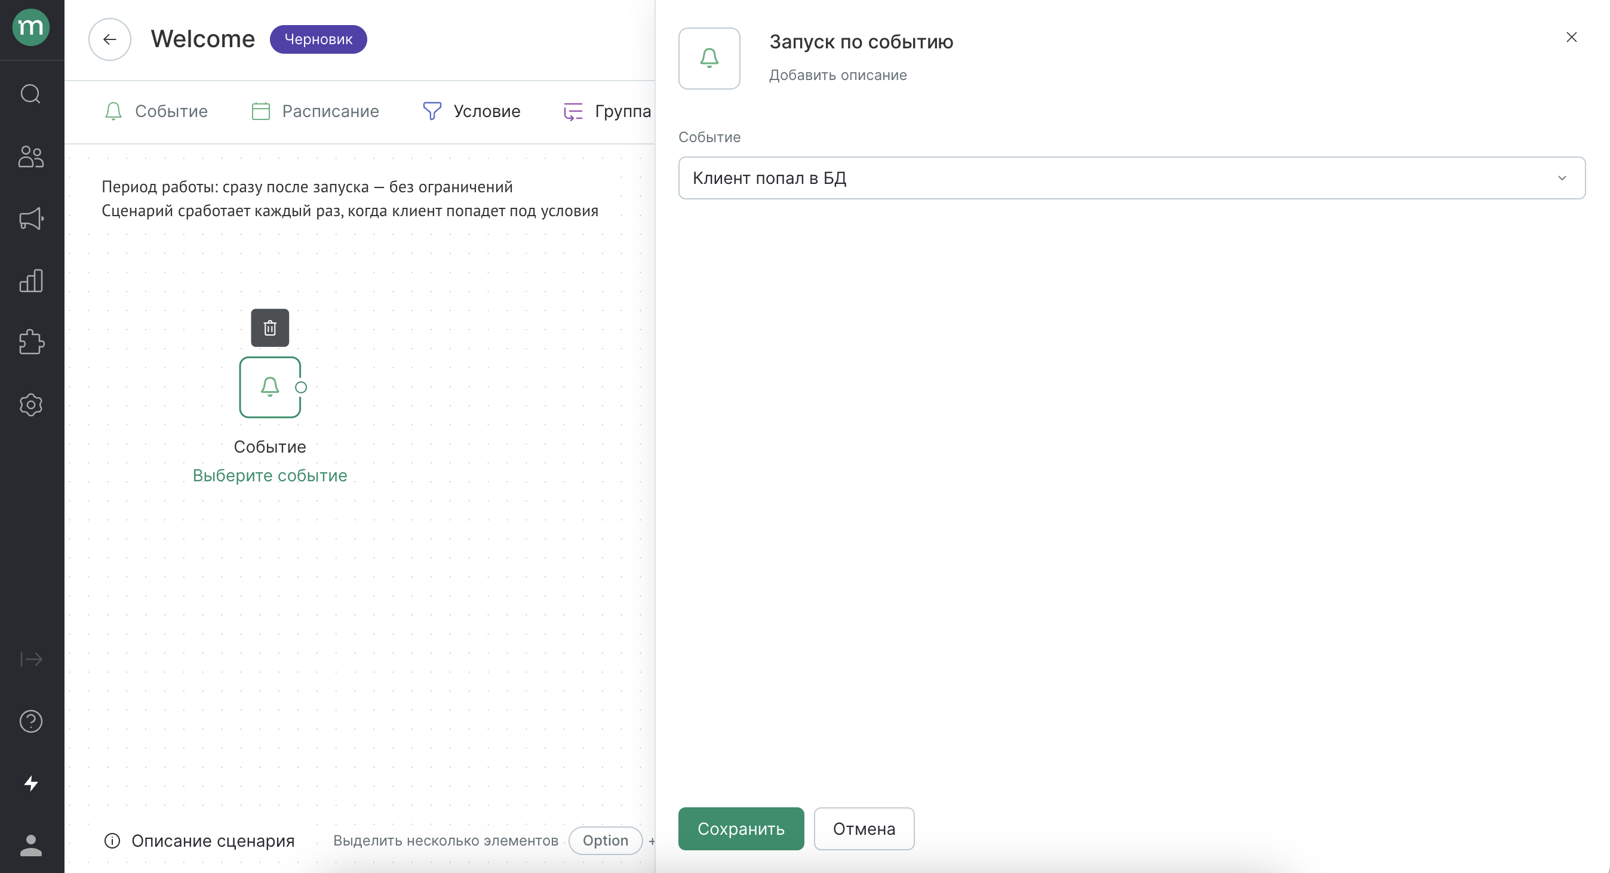Image resolution: width=1610 pixels, height=873 pixels.
Task: Open the Analytics/Charts icon
Action: (x=31, y=281)
